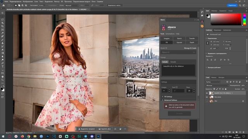The height and width of the screenshot is (139, 248).
Task: Click Удалить фон button
Action: 105,129
